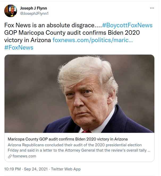This screenshot has width=161, height=176.
Task: Open the 10:19 PM tweet timestamp
Action: [x=12, y=169]
